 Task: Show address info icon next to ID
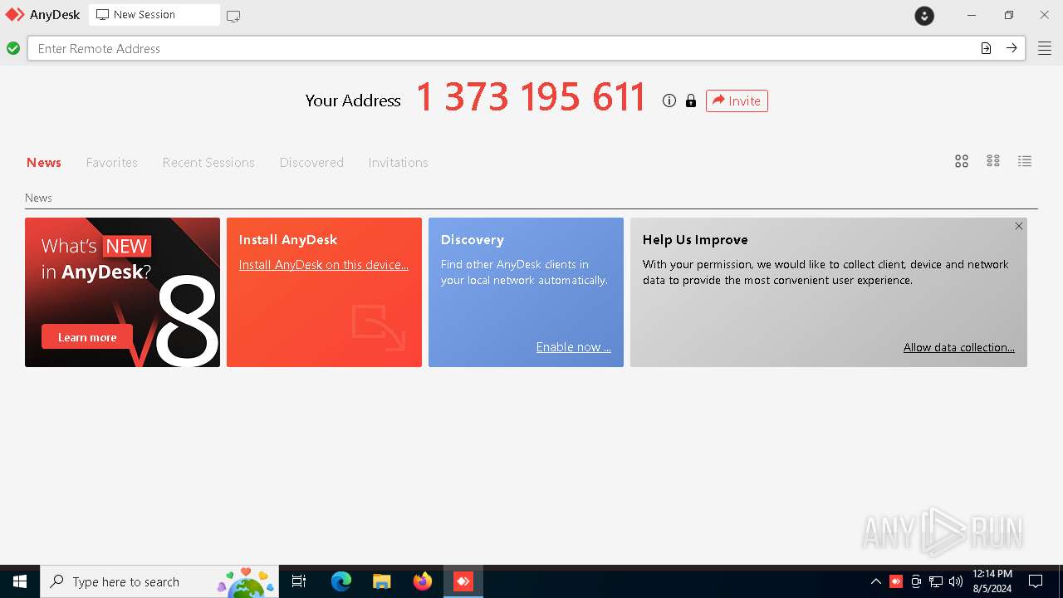tap(669, 100)
